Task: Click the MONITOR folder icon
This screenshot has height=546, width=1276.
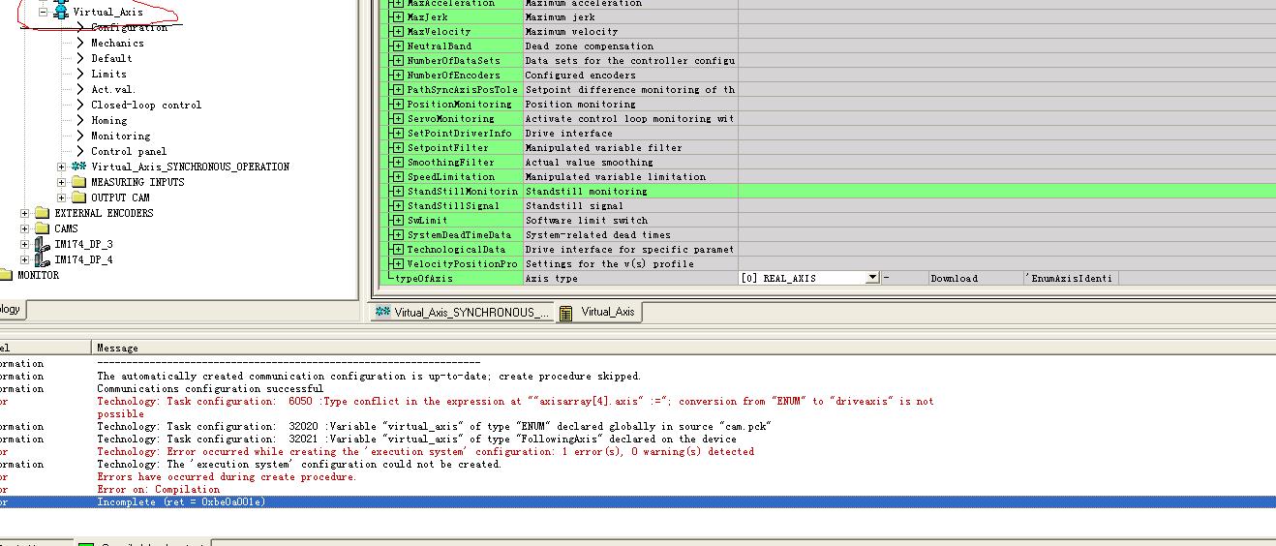Action: (6, 275)
